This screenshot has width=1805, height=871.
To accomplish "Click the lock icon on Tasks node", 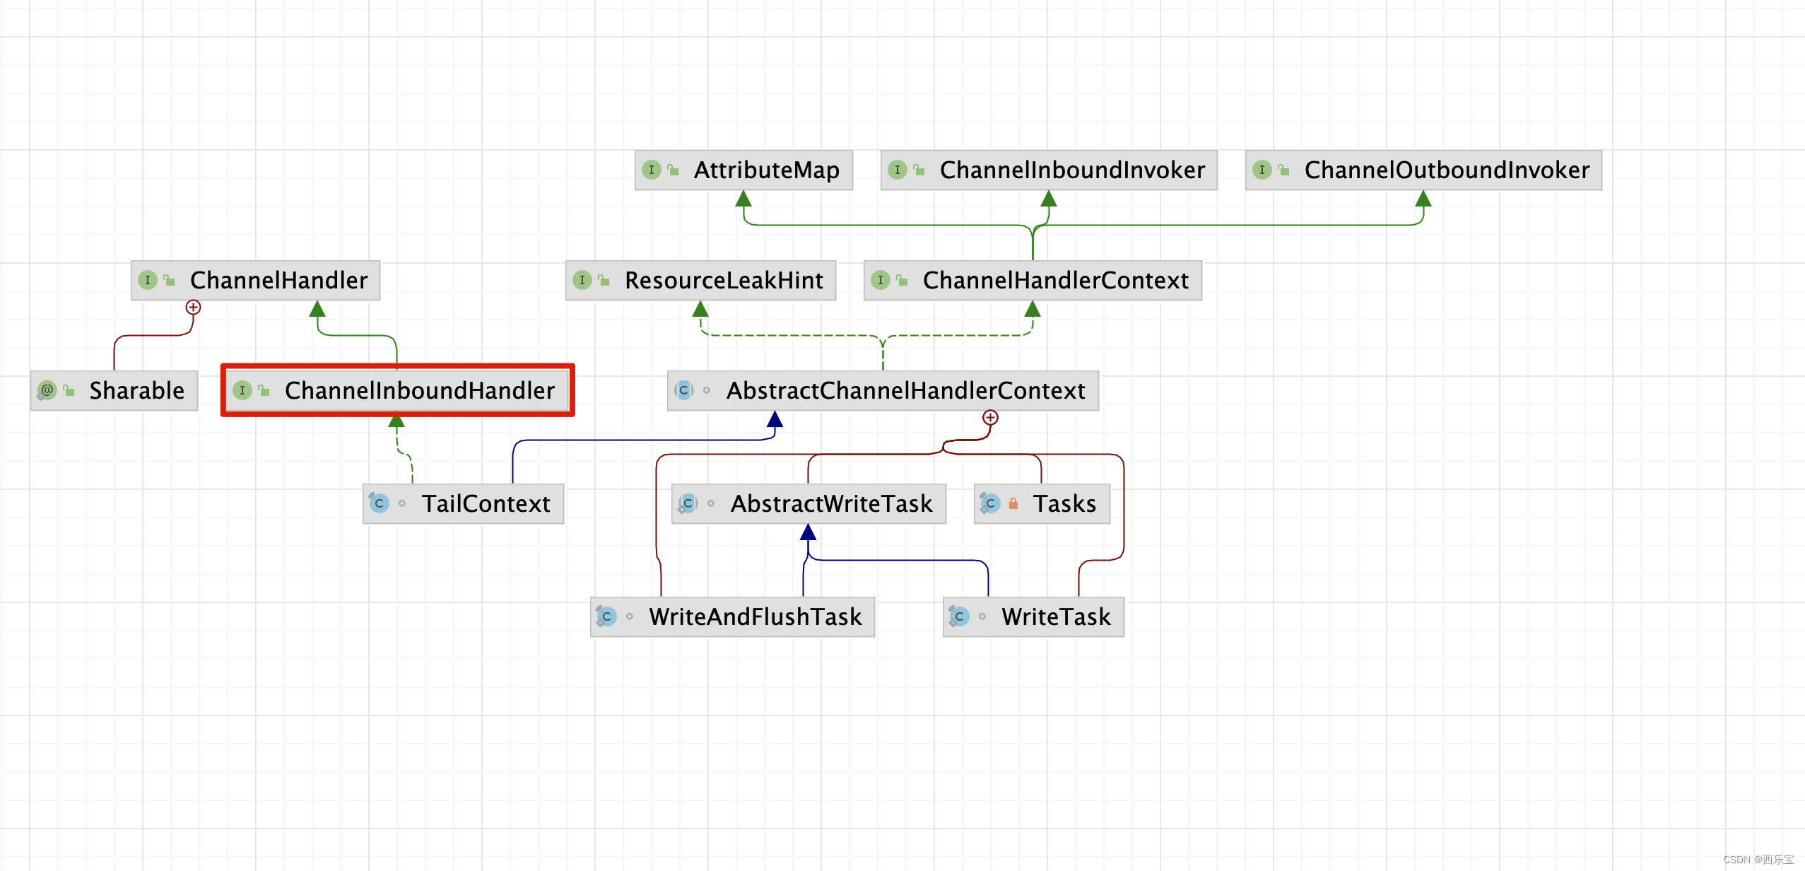I will [1013, 503].
